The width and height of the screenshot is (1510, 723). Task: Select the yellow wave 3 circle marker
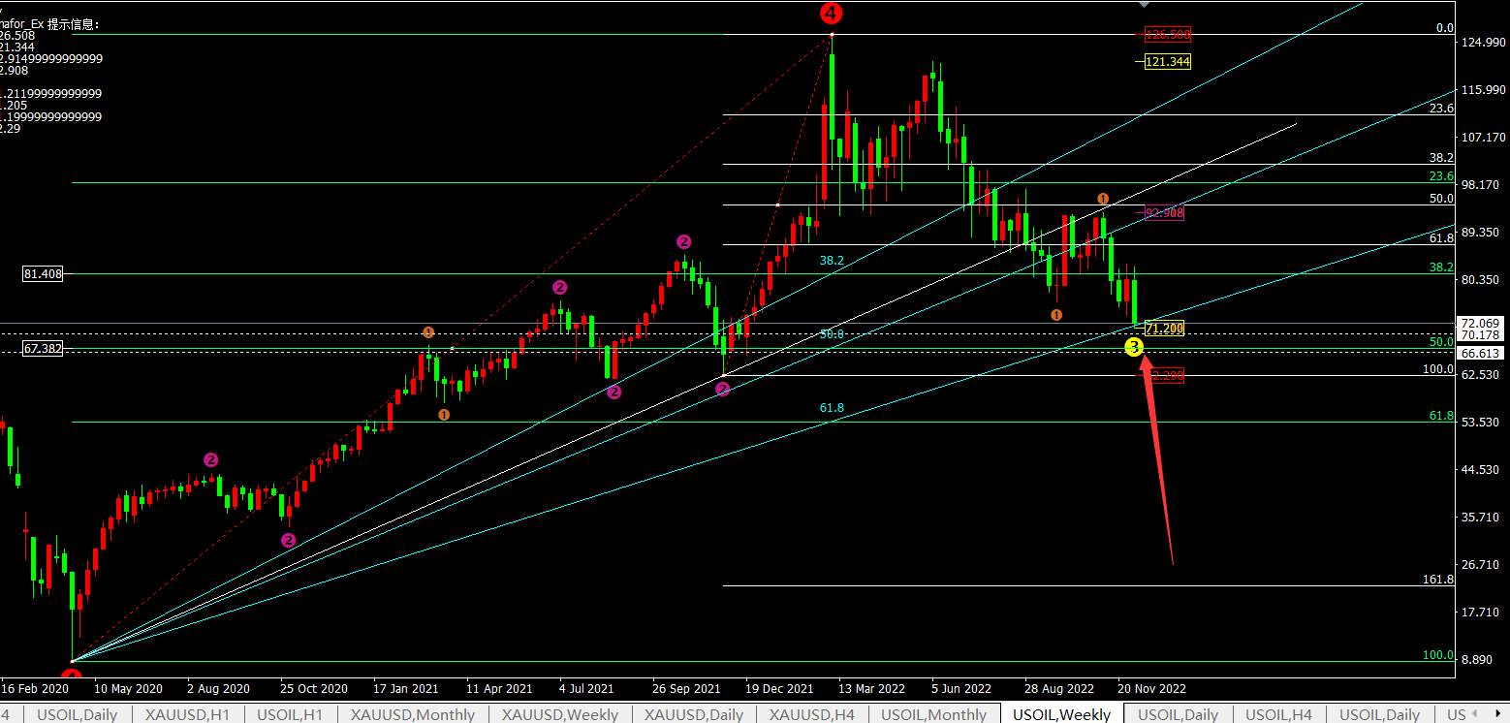pyautogui.click(x=1134, y=346)
